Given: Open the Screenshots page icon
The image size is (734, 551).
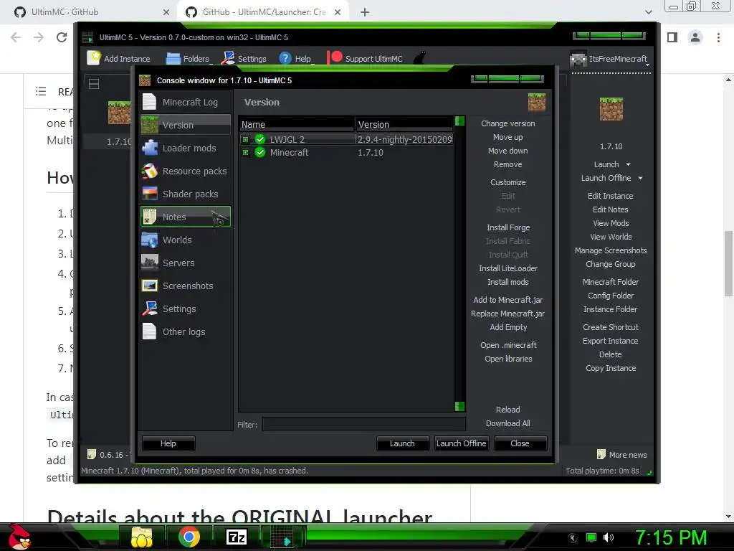Looking at the screenshot, I should (149, 286).
